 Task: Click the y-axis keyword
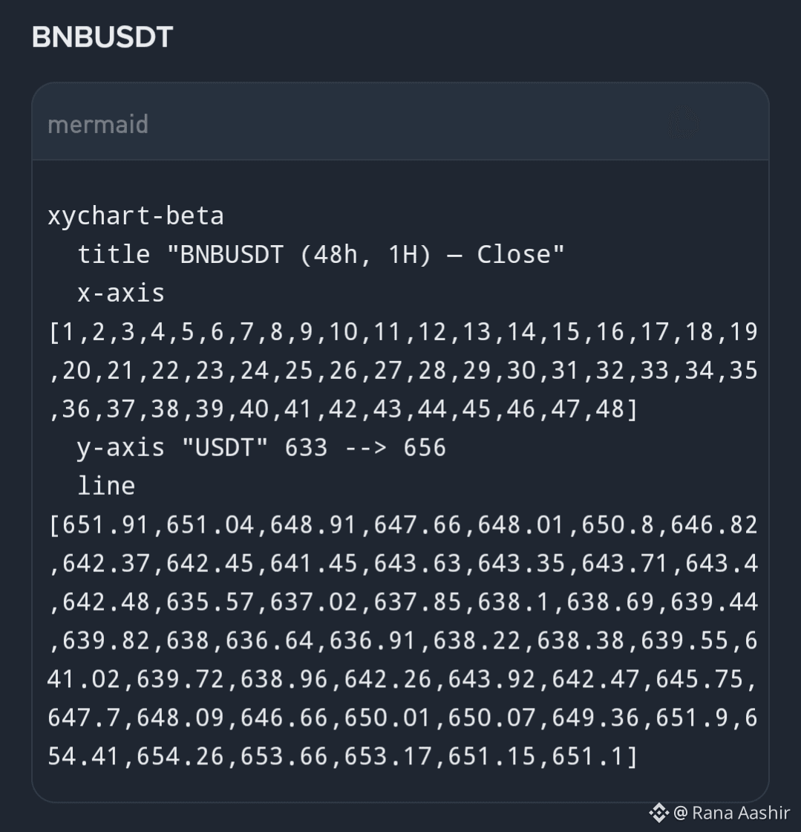coord(121,448)
